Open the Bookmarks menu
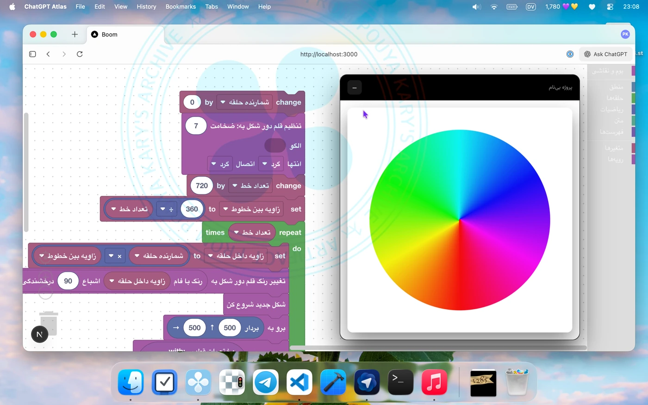The image size is (648, 405). pyautogui.click(x=181, y=6)
